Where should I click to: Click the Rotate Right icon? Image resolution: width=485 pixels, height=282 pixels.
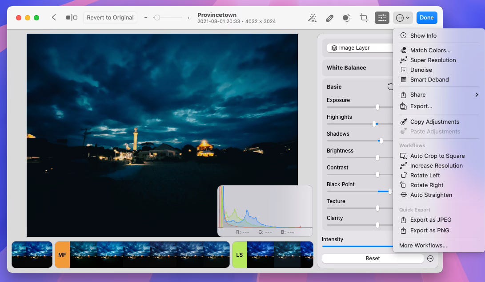coord(403,185)
